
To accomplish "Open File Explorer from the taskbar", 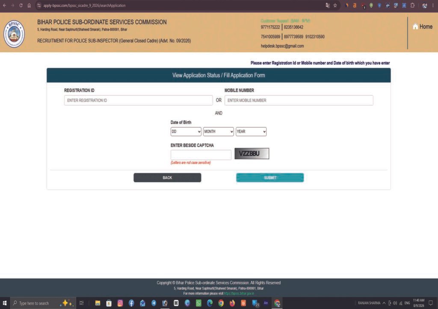I will tap(98, 303).
